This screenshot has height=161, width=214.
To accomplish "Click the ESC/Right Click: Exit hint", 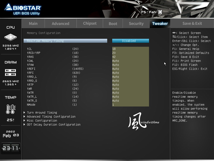I will (190, 69).
